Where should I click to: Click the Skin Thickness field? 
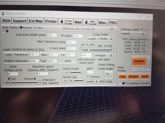click(x=71, y=42)
